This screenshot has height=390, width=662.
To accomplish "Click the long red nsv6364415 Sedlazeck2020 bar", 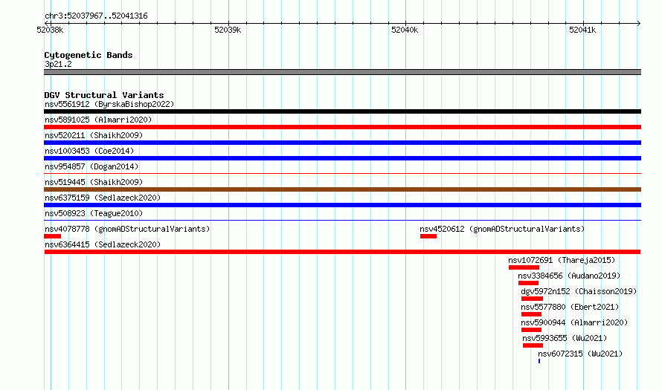I will pos(342,252).
